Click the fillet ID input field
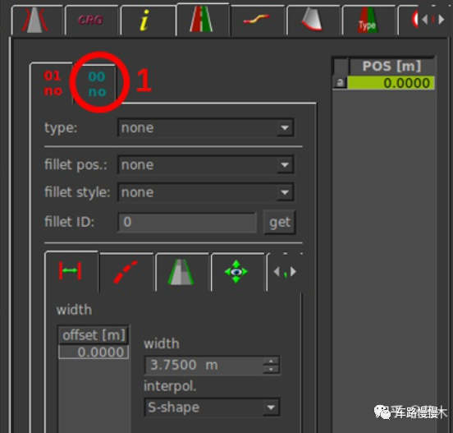This screenshot has width=453, height=433. (x=187, y=222)
